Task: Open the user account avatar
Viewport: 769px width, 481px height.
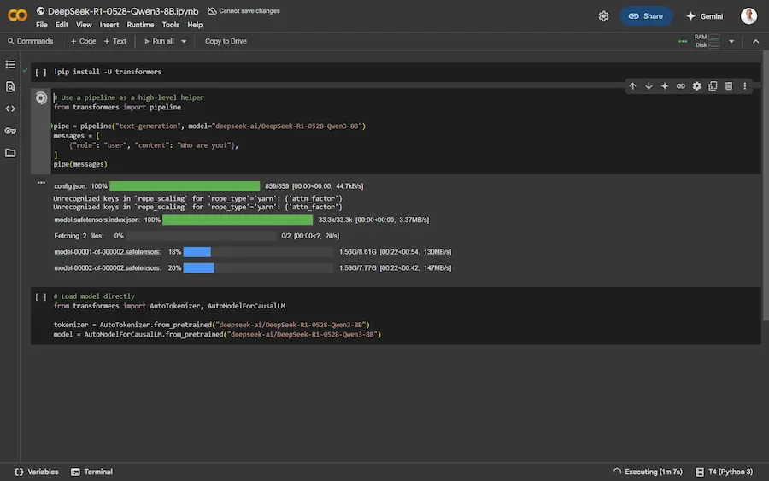Action: coord(748,15)
